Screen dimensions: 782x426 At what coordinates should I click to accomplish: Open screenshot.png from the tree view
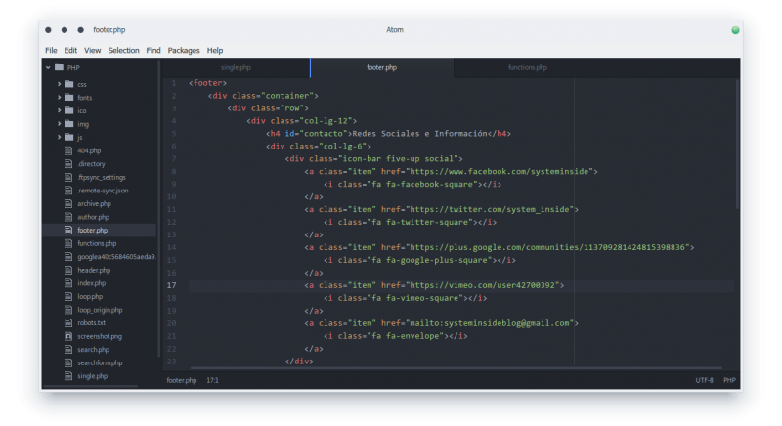click(100, 336)
